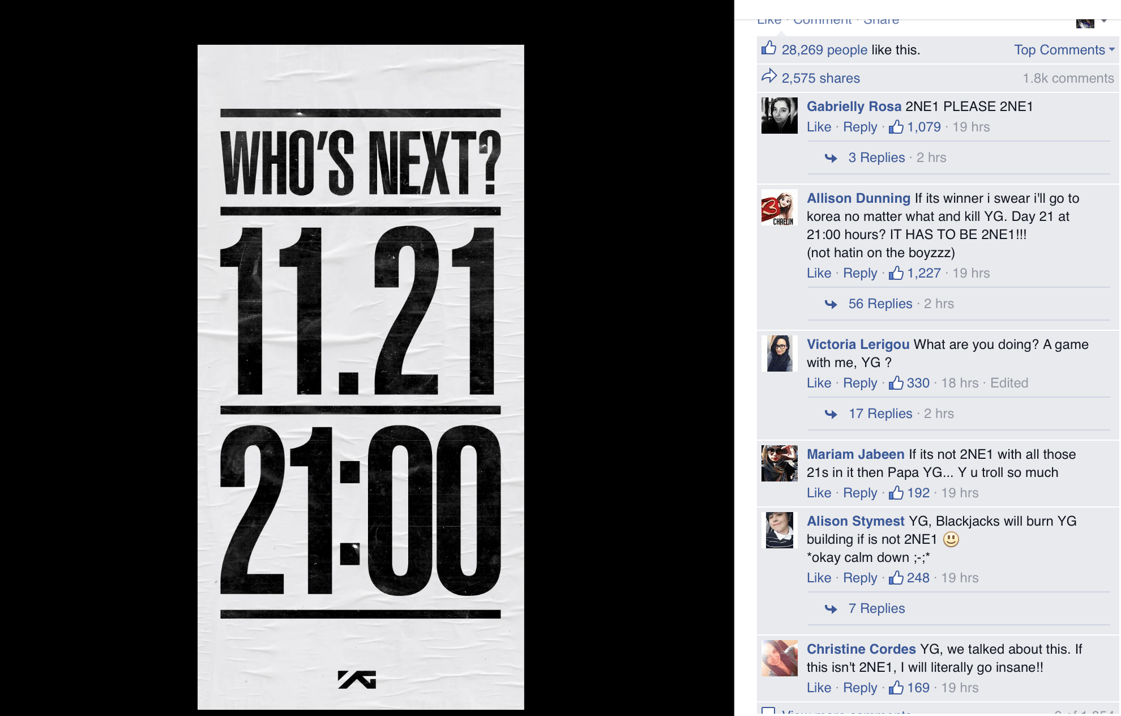Viewport: 1121px width, 716px height.
Task: Like Allison Dunning's comment
Action: click(x=819, y=273)
